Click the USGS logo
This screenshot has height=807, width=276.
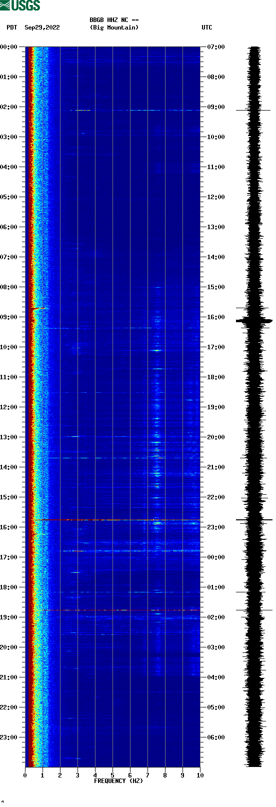(x=20, y=6)
